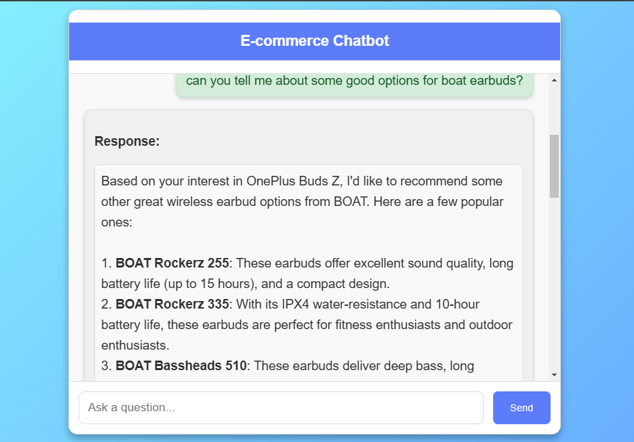Image resolution: width=634 pixels, height=442 pixels.
Task: Click the 'Response:' heading
Action: click(127, 142)
